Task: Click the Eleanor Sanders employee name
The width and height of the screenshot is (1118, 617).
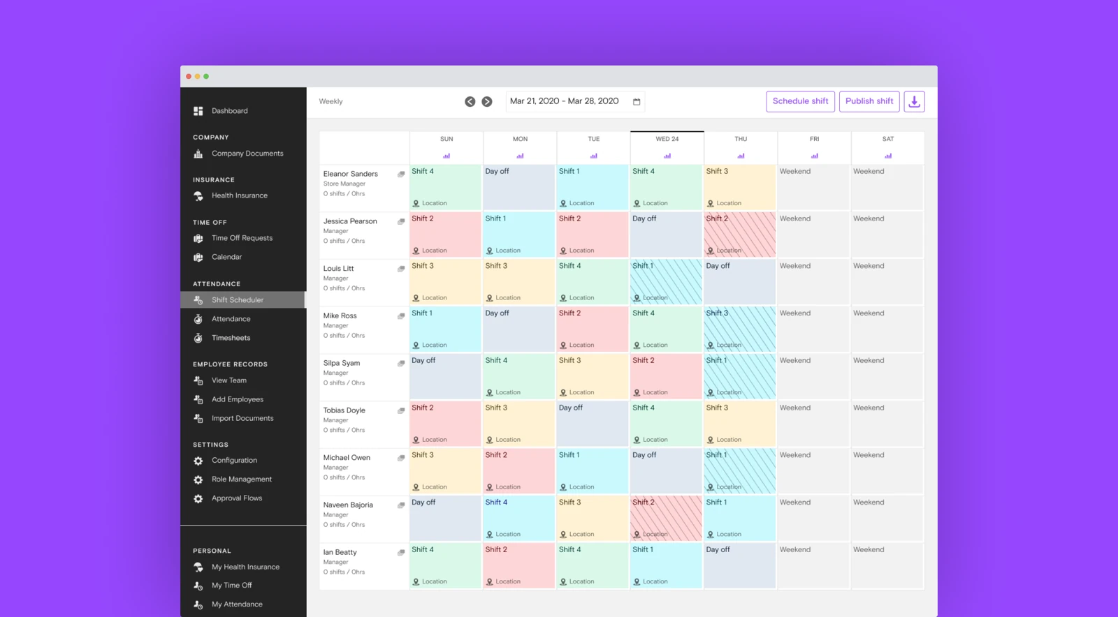Action: coord(350,174)
